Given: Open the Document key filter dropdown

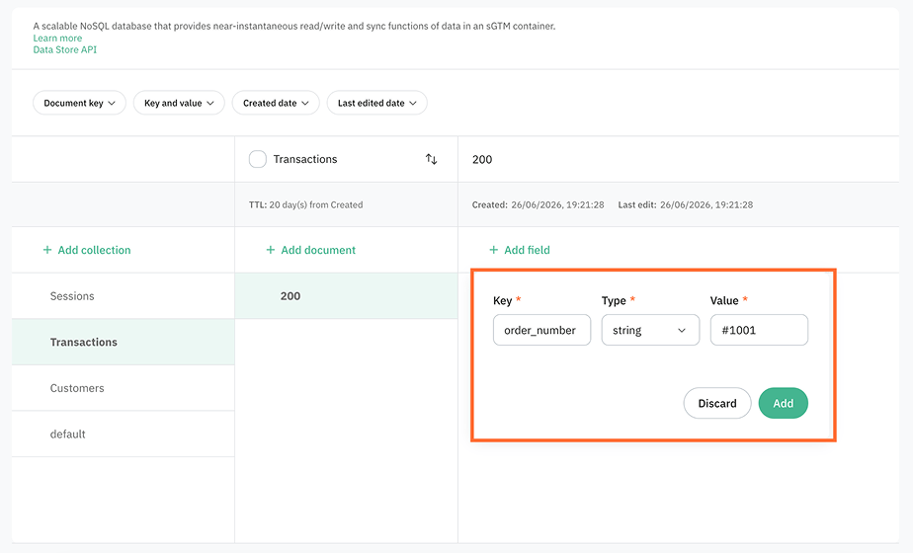Looking at the screenshot, I should [x=79, y=103].
